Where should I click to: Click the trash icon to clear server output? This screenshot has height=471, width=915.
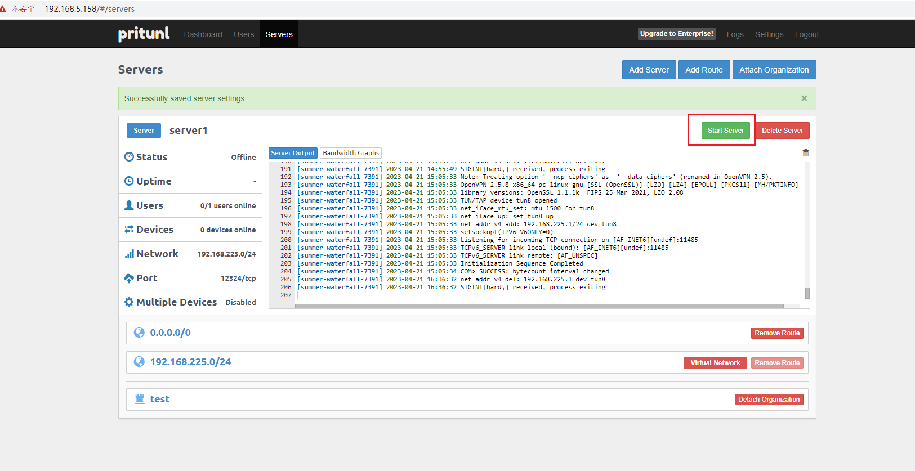[806, 153]
